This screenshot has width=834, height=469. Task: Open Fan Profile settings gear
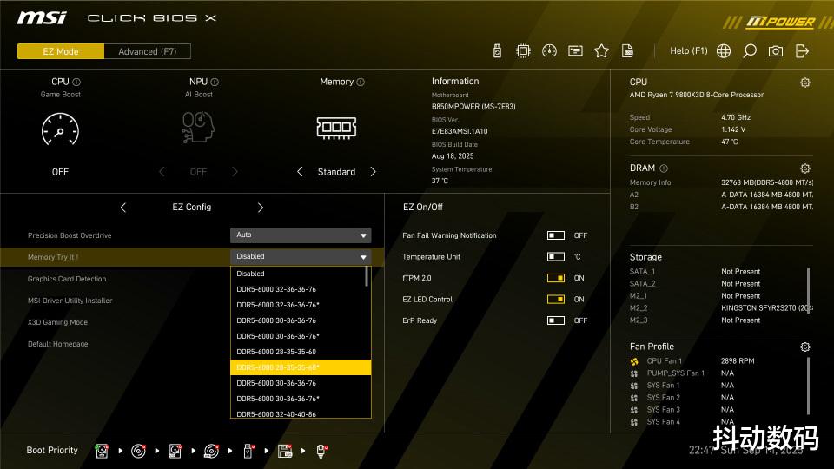click(805, 347)
